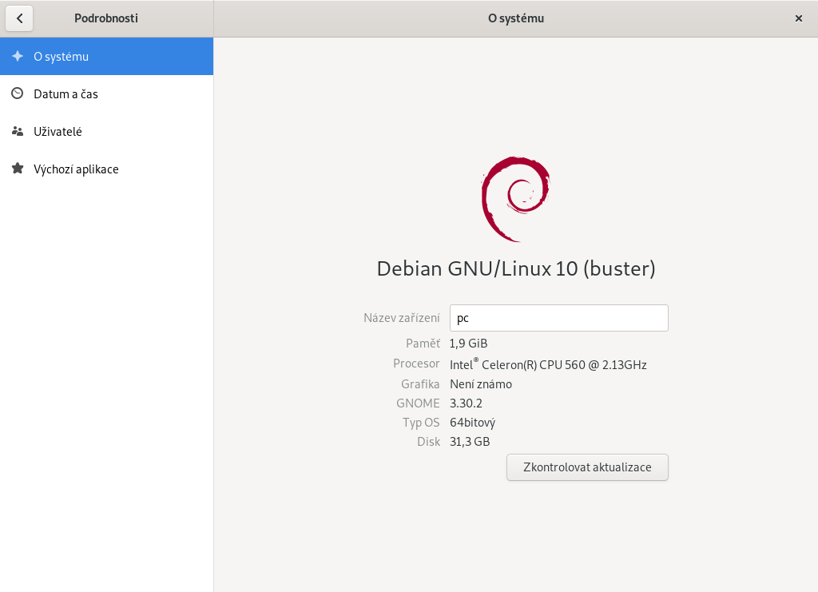This screenshot has height=592, width=818.
Task: Select the O systému sidebar entry
Action: click(x=106, y=57)
